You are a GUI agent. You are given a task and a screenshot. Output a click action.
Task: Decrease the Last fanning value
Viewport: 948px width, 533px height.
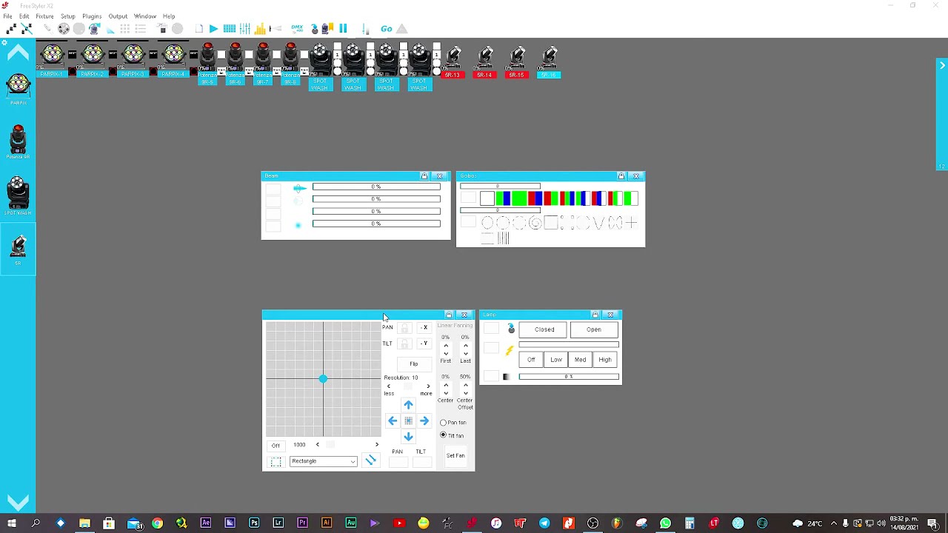click(x=465, y=353)
